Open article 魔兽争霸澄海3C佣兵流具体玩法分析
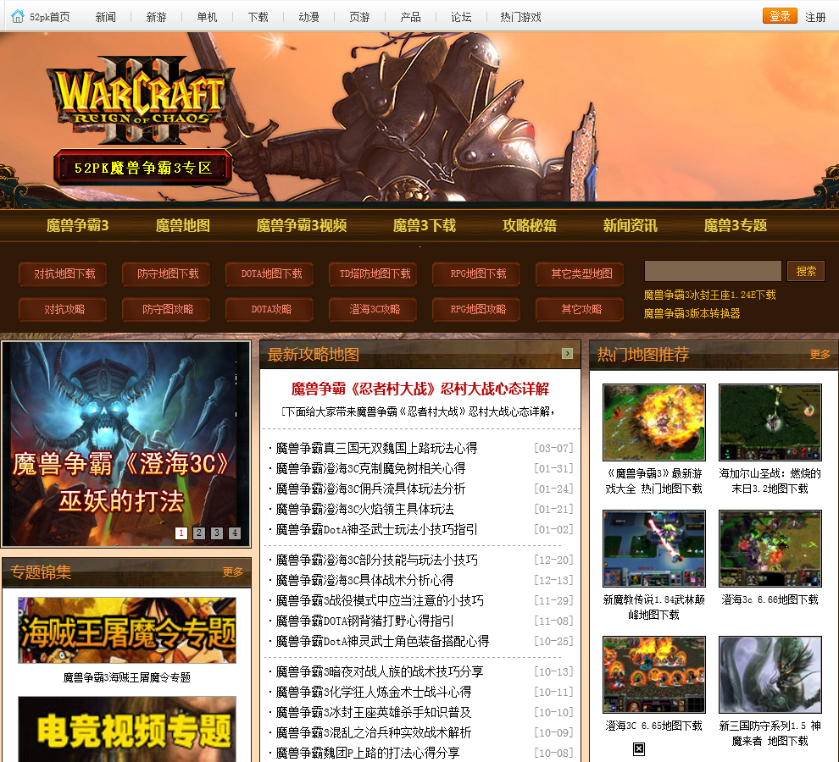The width and height of the screenshot is (839, 762). (x=370, y=489)
